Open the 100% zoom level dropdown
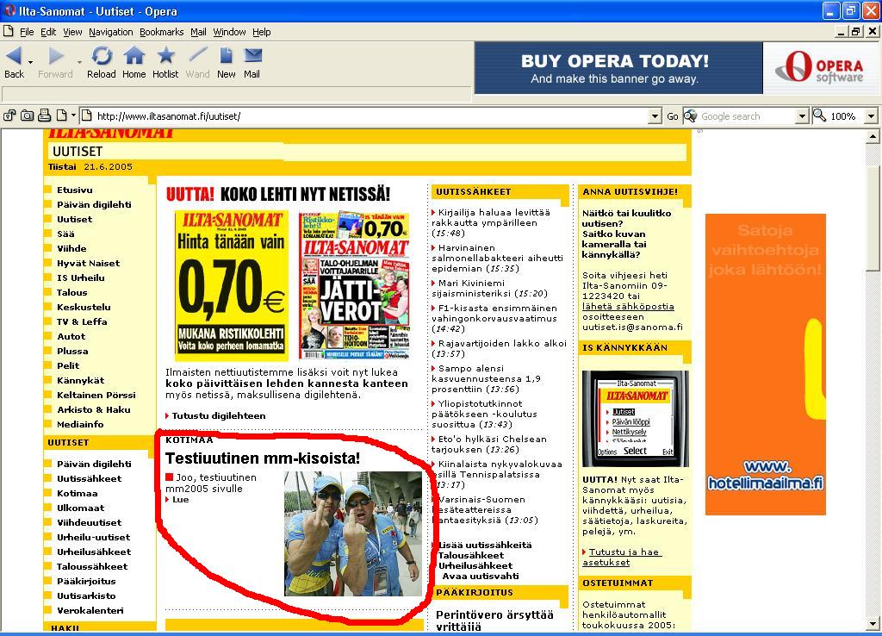 click(x=871, y=116)
